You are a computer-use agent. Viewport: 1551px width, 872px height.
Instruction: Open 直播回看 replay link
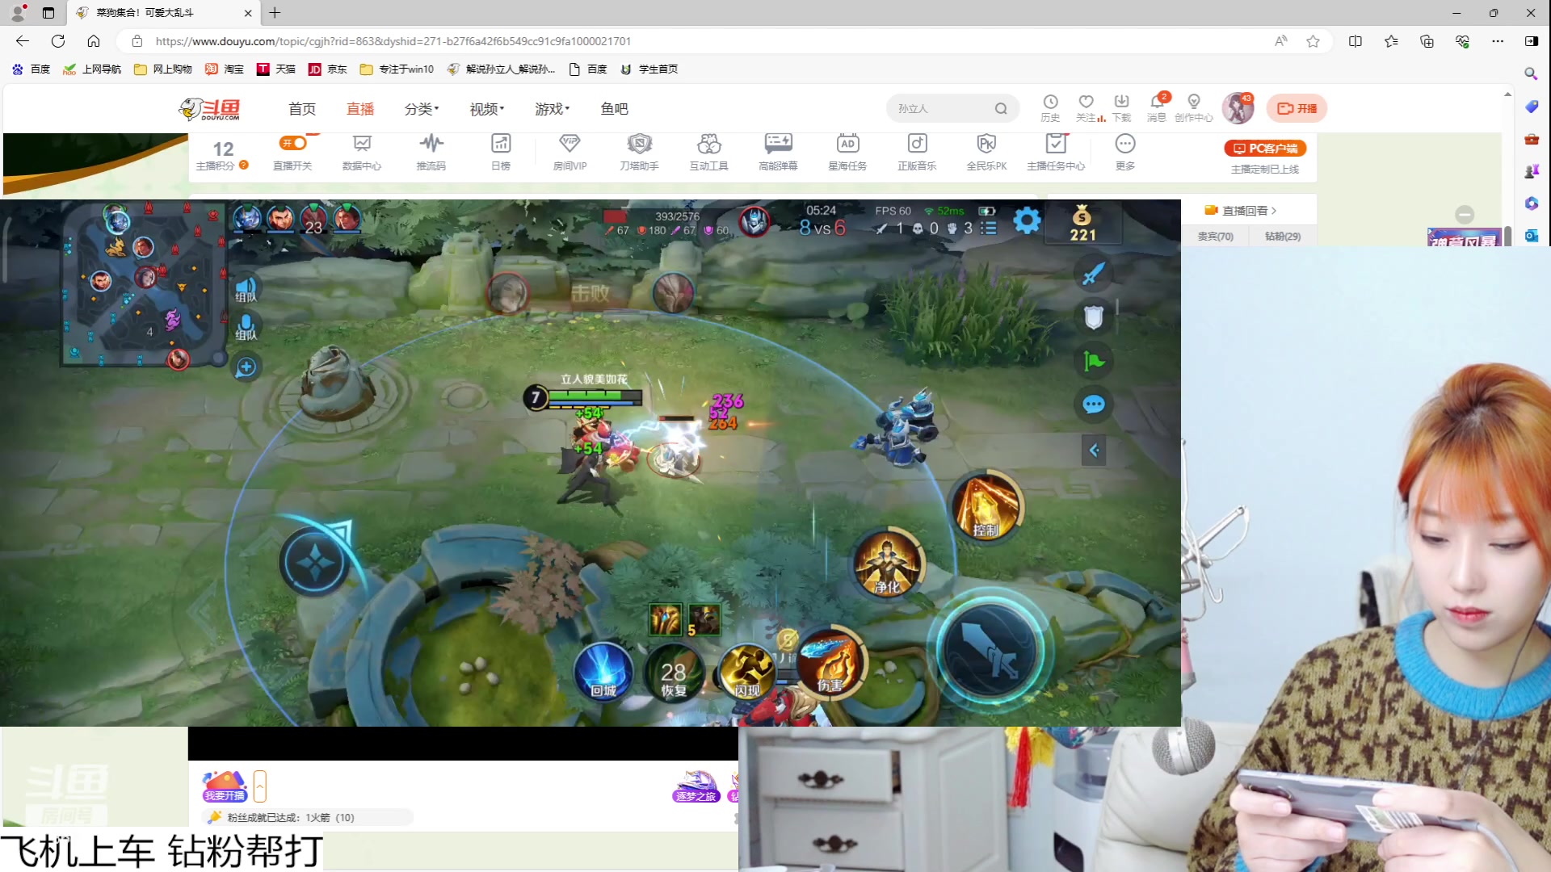[1241, 211]
